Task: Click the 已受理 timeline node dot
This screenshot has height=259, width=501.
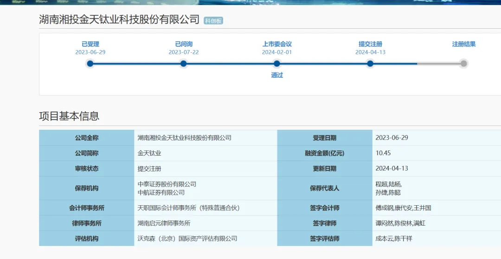Action: pos(90,63)
